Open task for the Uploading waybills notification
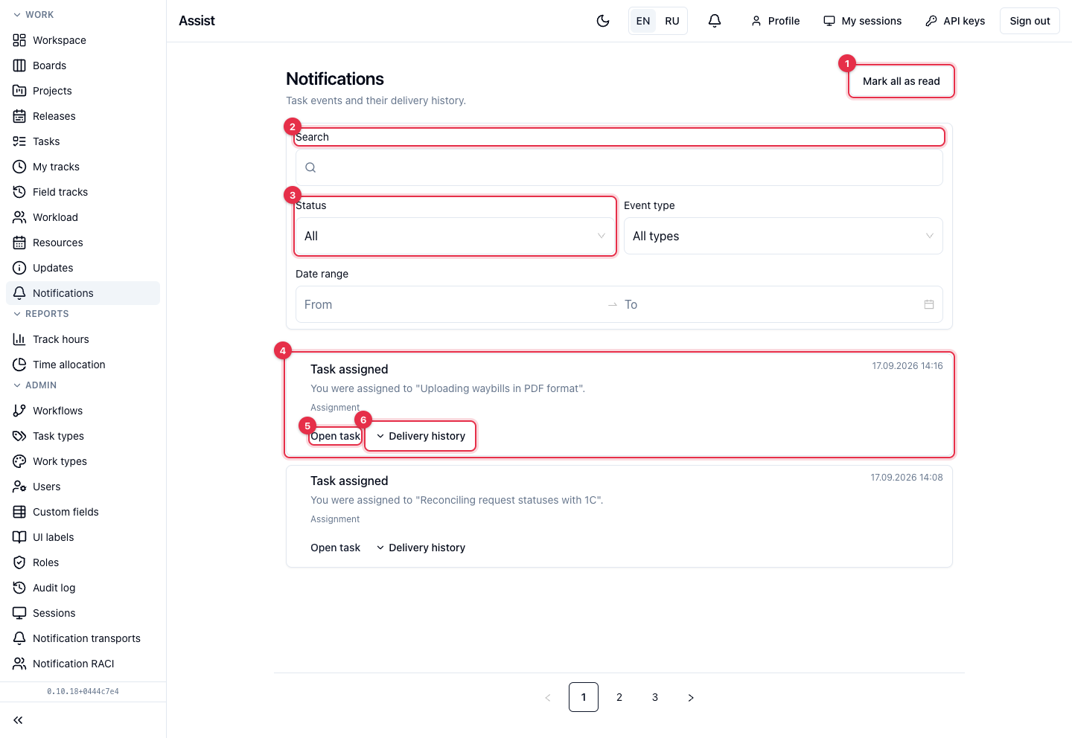Screen dimensions: 1072x738 [336, 436]
